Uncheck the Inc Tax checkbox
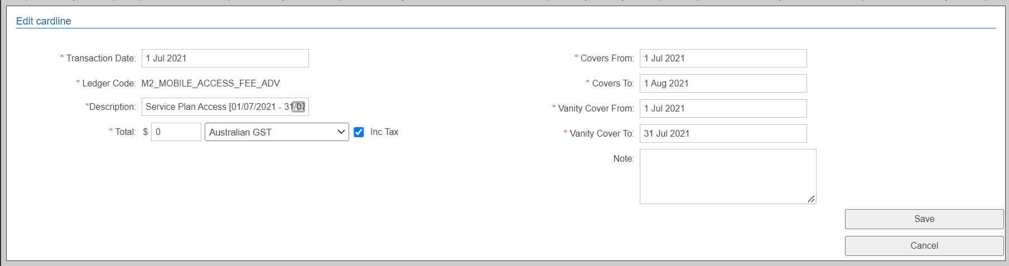The height and width of the screenshot is (266, 1009). coord(359,132)
